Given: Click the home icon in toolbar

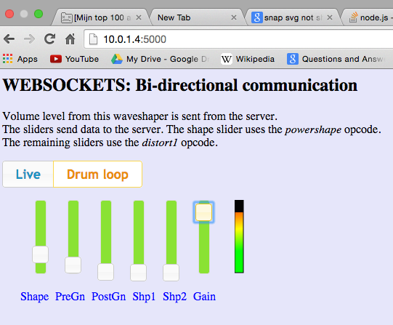Looking at the screenshot, I should click(70, 39).
